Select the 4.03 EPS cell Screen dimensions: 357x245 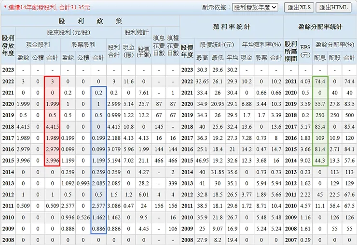[305, 82]
